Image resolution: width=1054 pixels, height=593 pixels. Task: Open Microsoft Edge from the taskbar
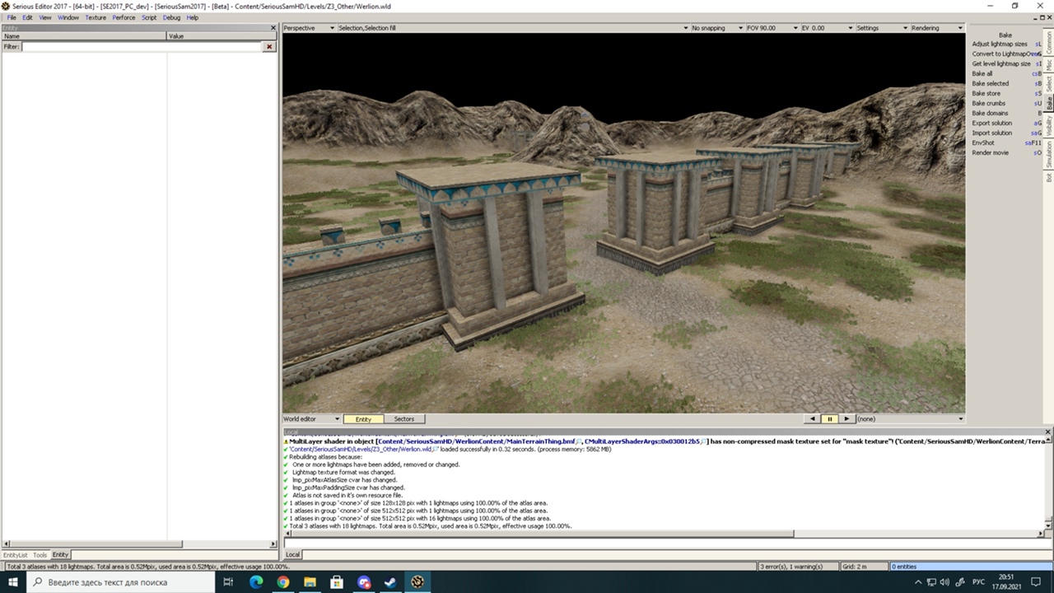pyautogui.click(x=256, y=582)
